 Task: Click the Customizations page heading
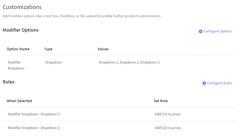click(22, 7)
